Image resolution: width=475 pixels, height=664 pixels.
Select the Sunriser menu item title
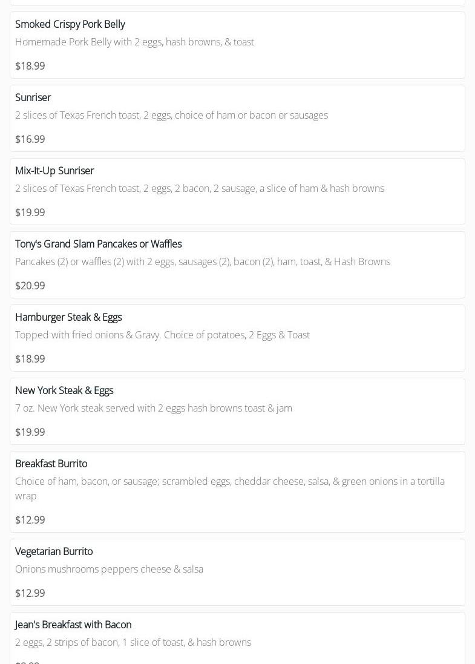coord(33,97)
